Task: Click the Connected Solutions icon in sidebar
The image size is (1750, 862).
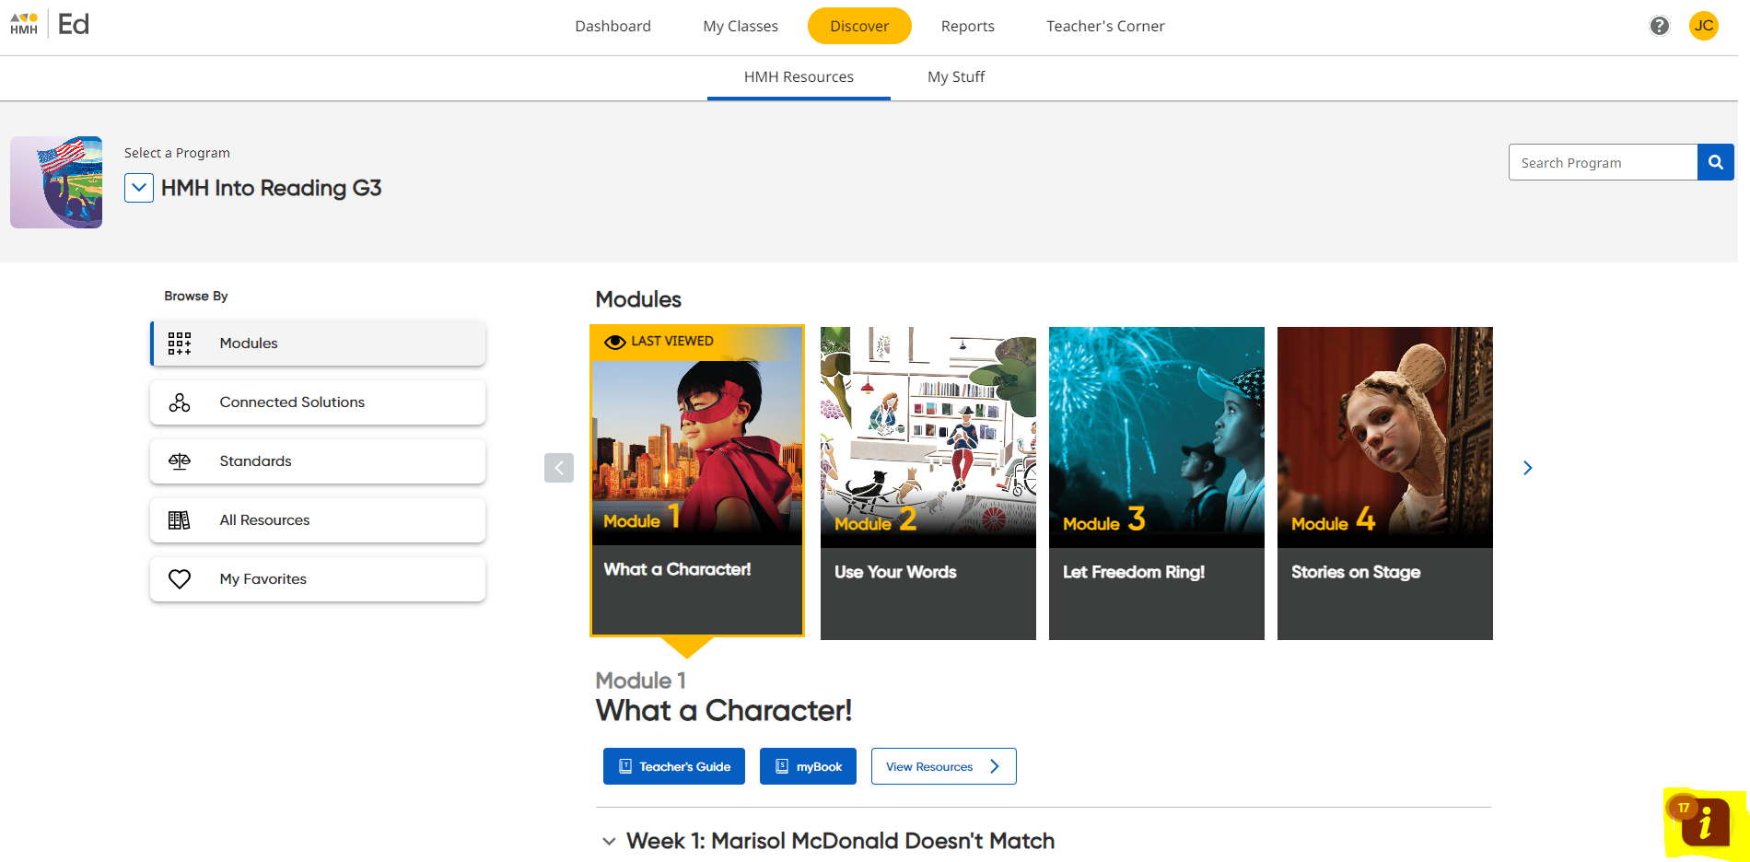Action: 180,402
